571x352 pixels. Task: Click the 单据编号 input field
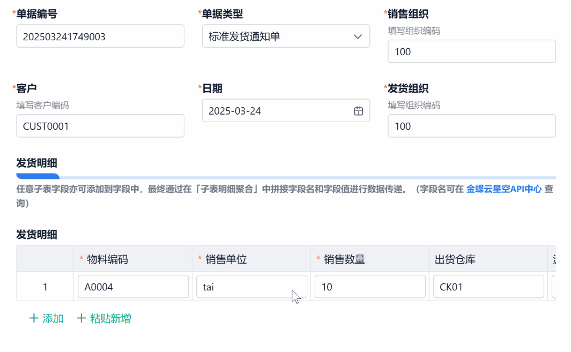tap(100, 36)
